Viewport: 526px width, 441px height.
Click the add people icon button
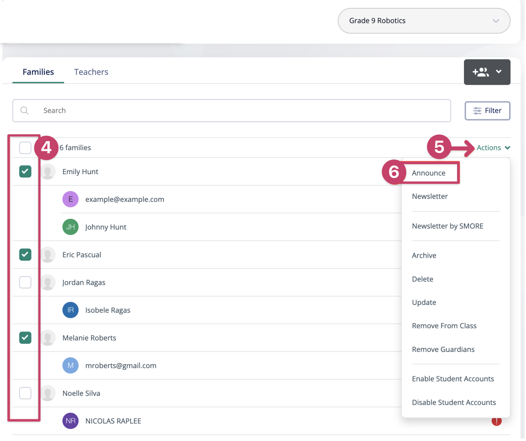pos(480,72)
